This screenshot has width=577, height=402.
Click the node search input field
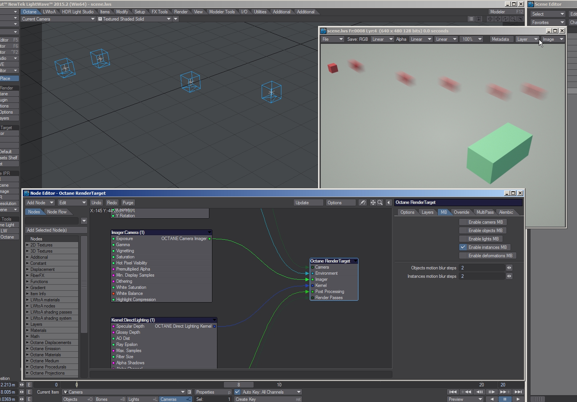[x=52, y=221]
